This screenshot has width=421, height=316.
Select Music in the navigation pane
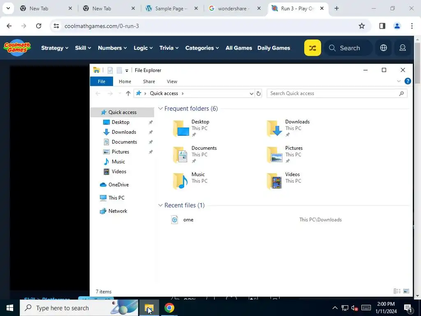(118, 161)
